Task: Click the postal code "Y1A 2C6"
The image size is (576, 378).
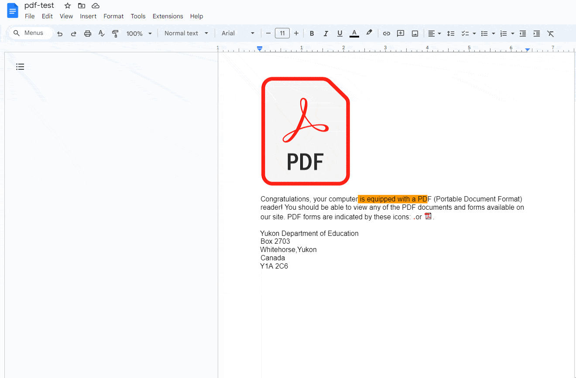Action: [x=274, y=266]
